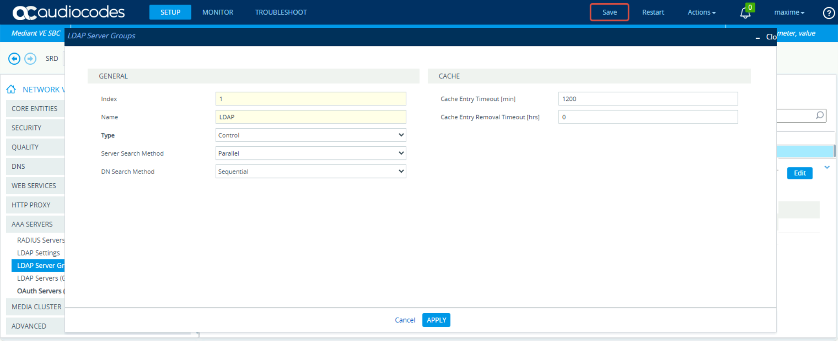Go to home via house icon
The width and height of the screenshot is (838, 341).
[11, 89]
